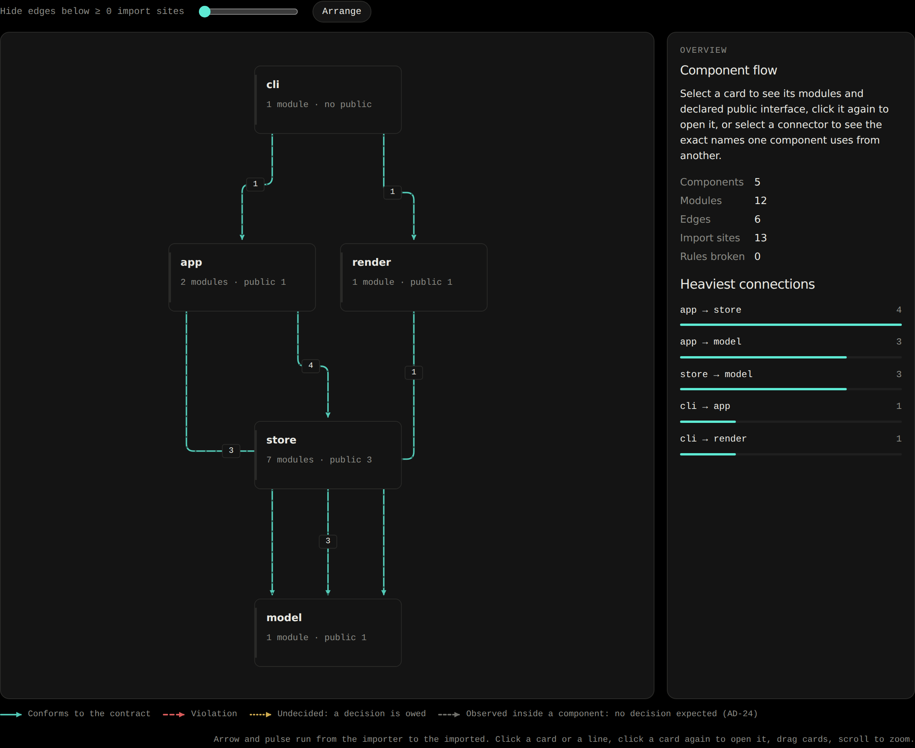Image resolution: width=915 pixels, height=748 pixels.
Task: Click the gray observed arrow legend icon
Action: pos(449,714)
